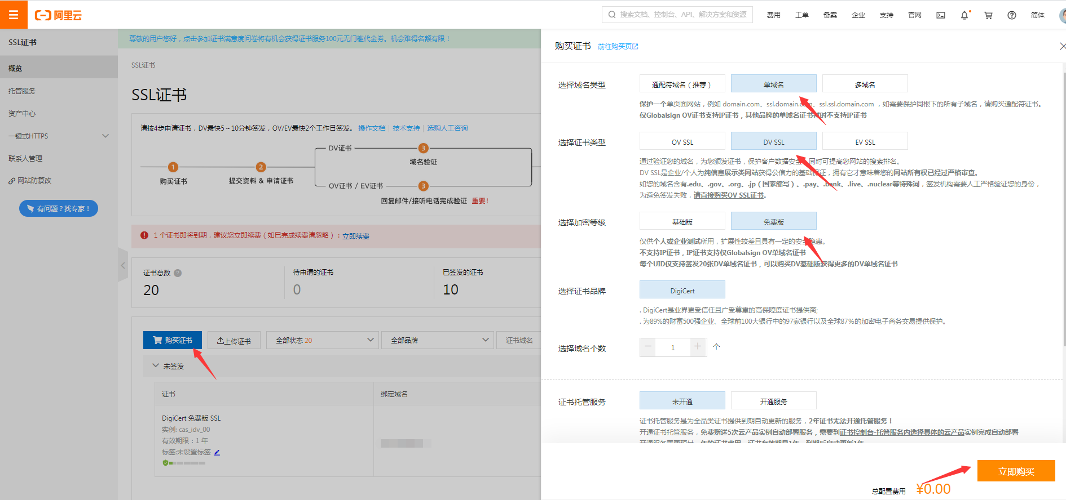This screenshot has width=1066, height=500.
Task: Click 域名验证 step label
Action: tap(423, 162)
